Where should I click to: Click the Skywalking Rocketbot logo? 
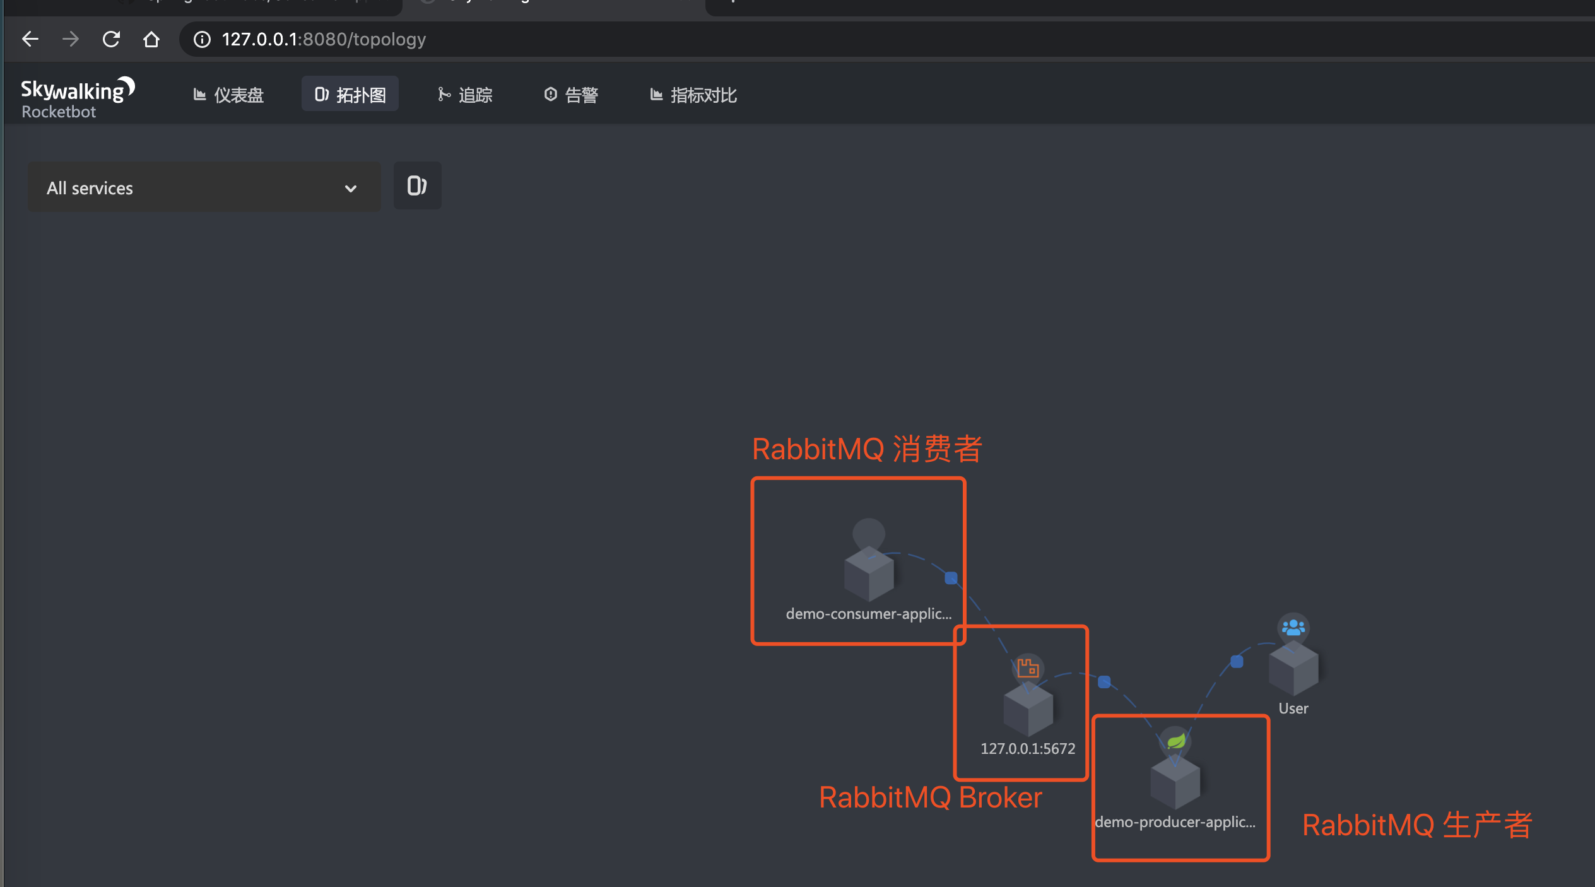pyautogui.click(x=78, y=98)
